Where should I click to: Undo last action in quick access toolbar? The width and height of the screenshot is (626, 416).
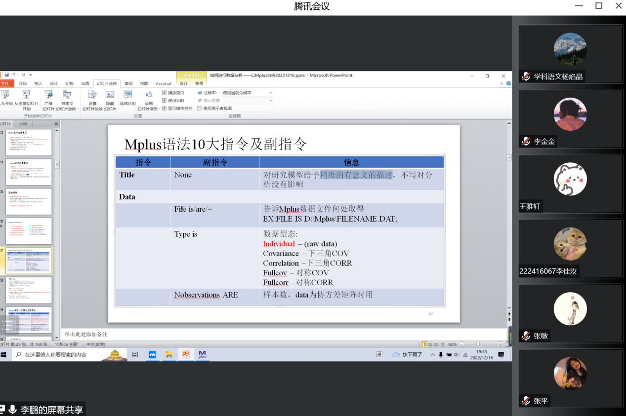tap(14, 75)
